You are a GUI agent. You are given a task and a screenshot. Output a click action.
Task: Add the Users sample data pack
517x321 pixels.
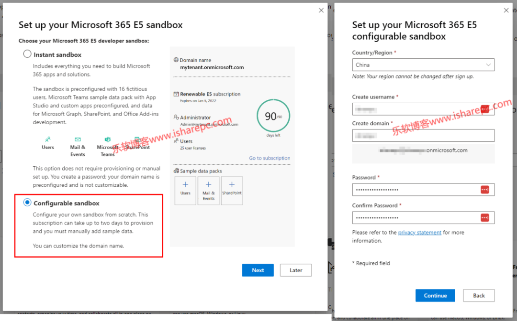(185, 188)
